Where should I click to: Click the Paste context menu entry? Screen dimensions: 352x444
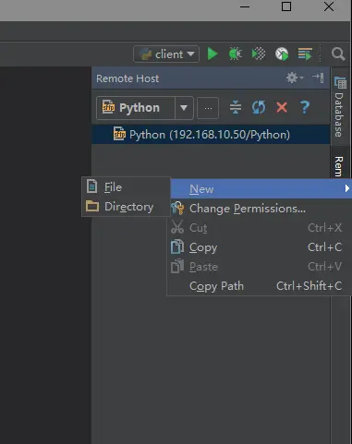[261, 267]
